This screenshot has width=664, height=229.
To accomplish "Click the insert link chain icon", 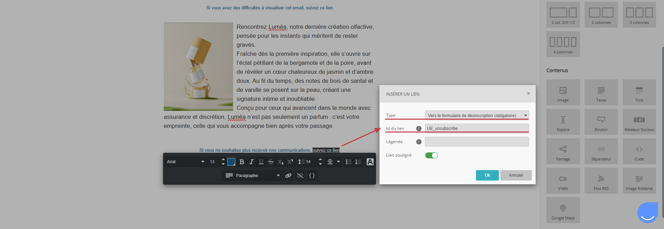I will coord(288,176).
